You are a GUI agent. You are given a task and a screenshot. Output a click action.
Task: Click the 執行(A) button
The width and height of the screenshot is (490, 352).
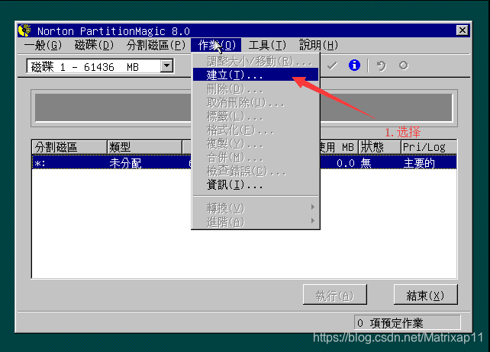click(335, 295)
